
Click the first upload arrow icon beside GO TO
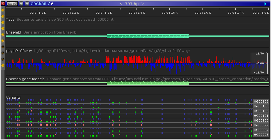click(21, 4)
